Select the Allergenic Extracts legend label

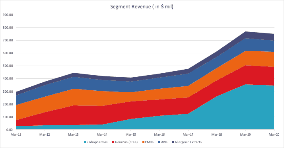[188, 142]
